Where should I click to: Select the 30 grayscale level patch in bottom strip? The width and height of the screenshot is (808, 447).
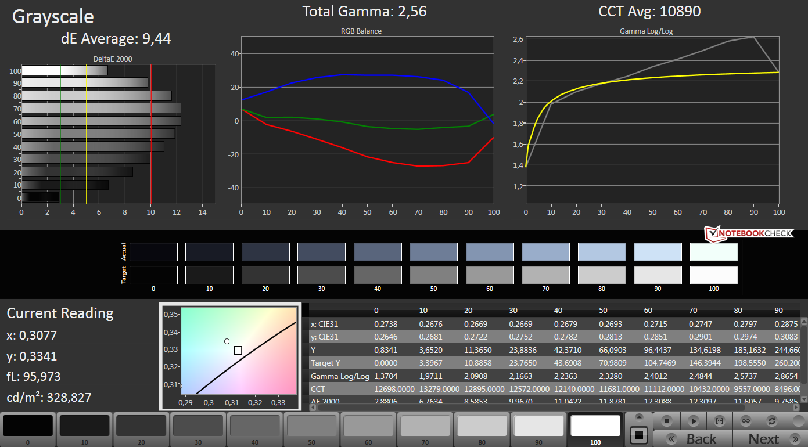pyautogui.click(x=199, y=429)
